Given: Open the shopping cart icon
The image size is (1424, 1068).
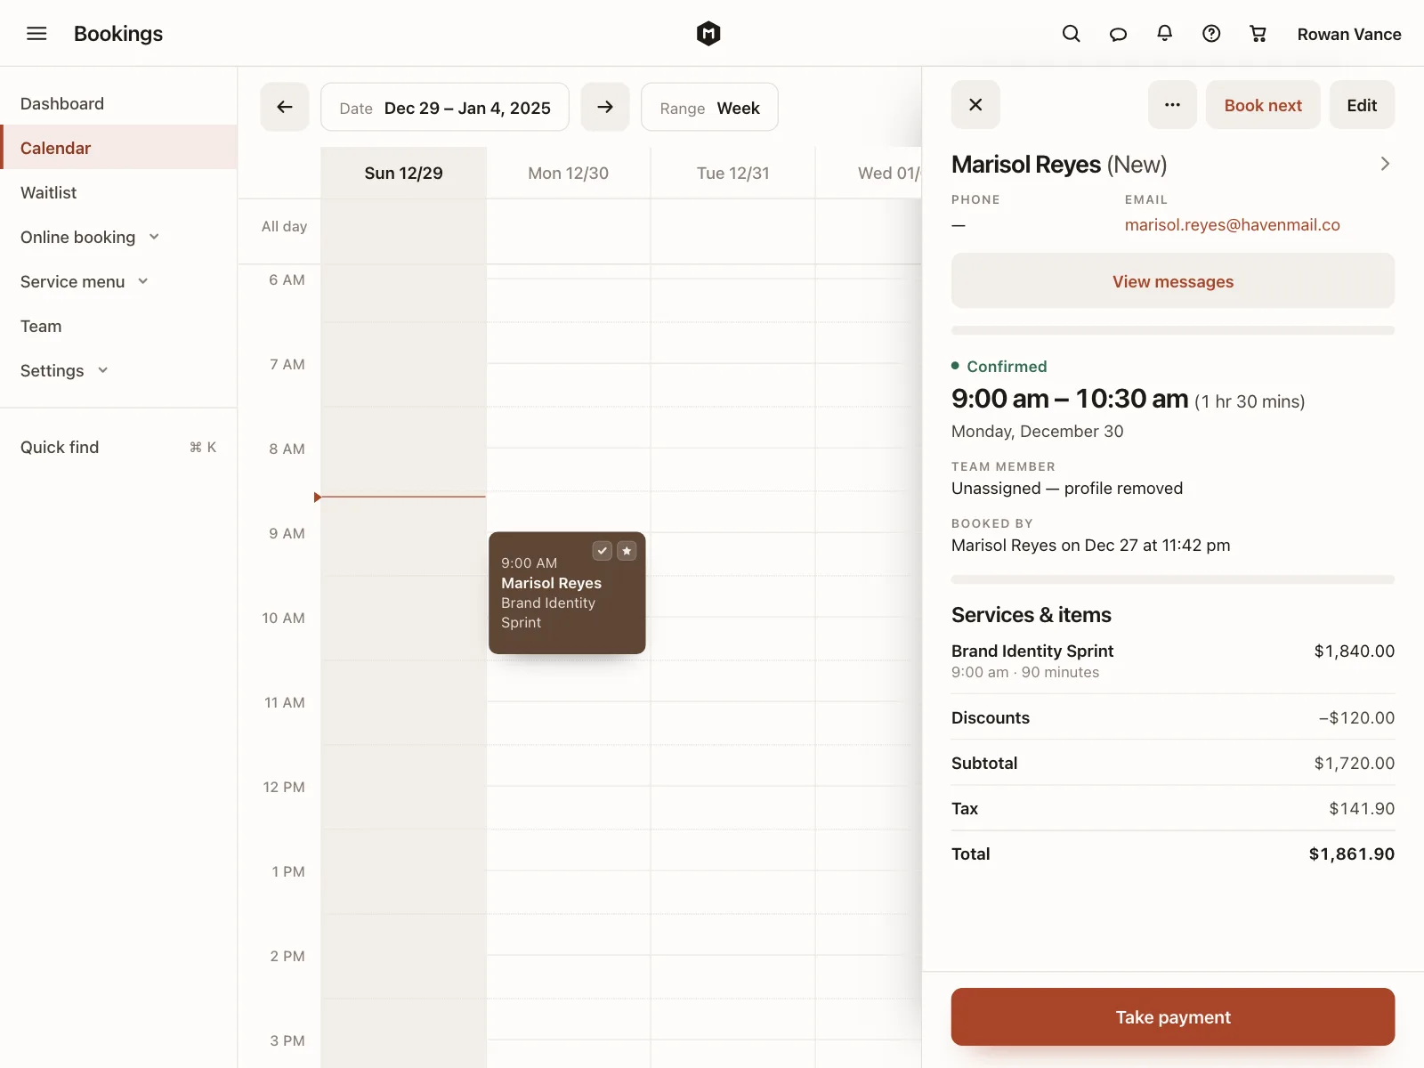Looking at the screenshot, I should point(1258,34).
